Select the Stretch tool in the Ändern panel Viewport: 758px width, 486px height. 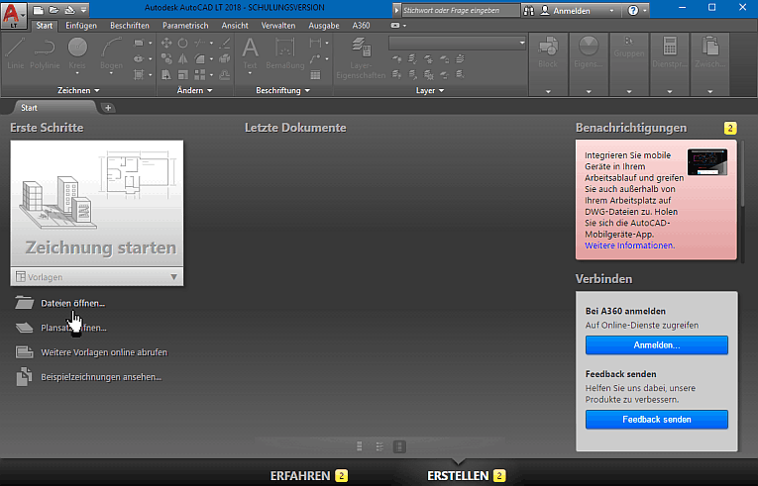pos(166,75)
